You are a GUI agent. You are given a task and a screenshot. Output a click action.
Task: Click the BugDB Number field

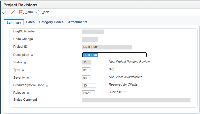point(93,32)
